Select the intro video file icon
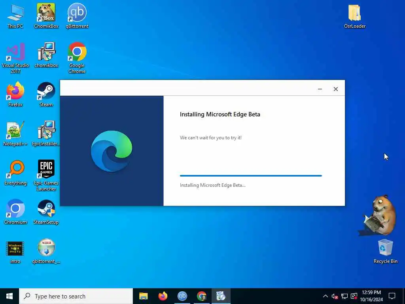This screenshot has height=304, width=405. point(15,251)
